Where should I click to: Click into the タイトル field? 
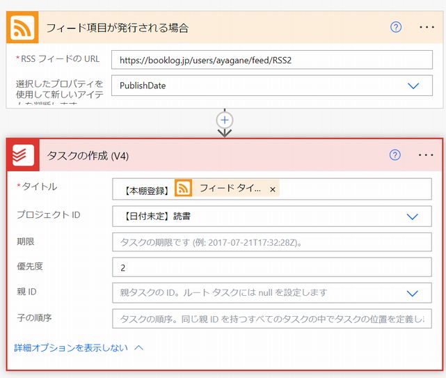tap(272, 189)
